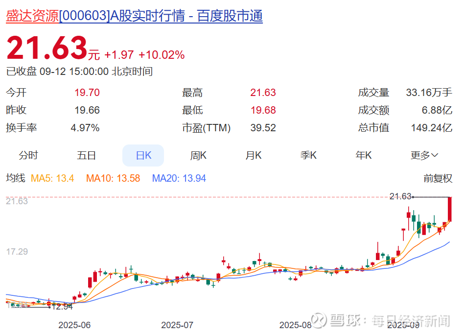Click the 2025-06 date axis label

point(74,325)
